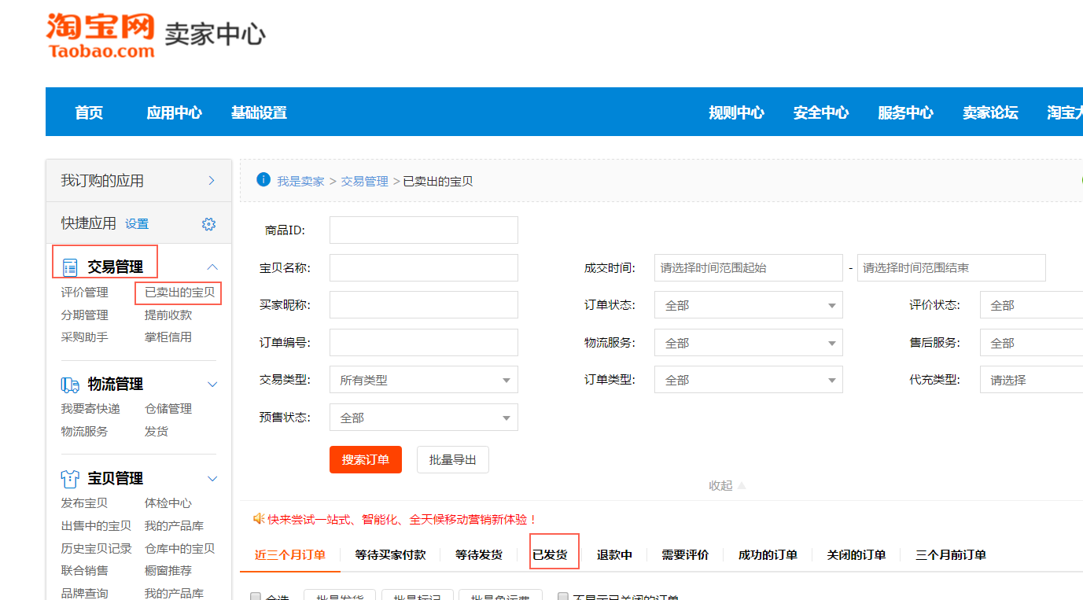
Task: Click 我是卖家 in the breadcrumb
Action: tap(300, 181)
